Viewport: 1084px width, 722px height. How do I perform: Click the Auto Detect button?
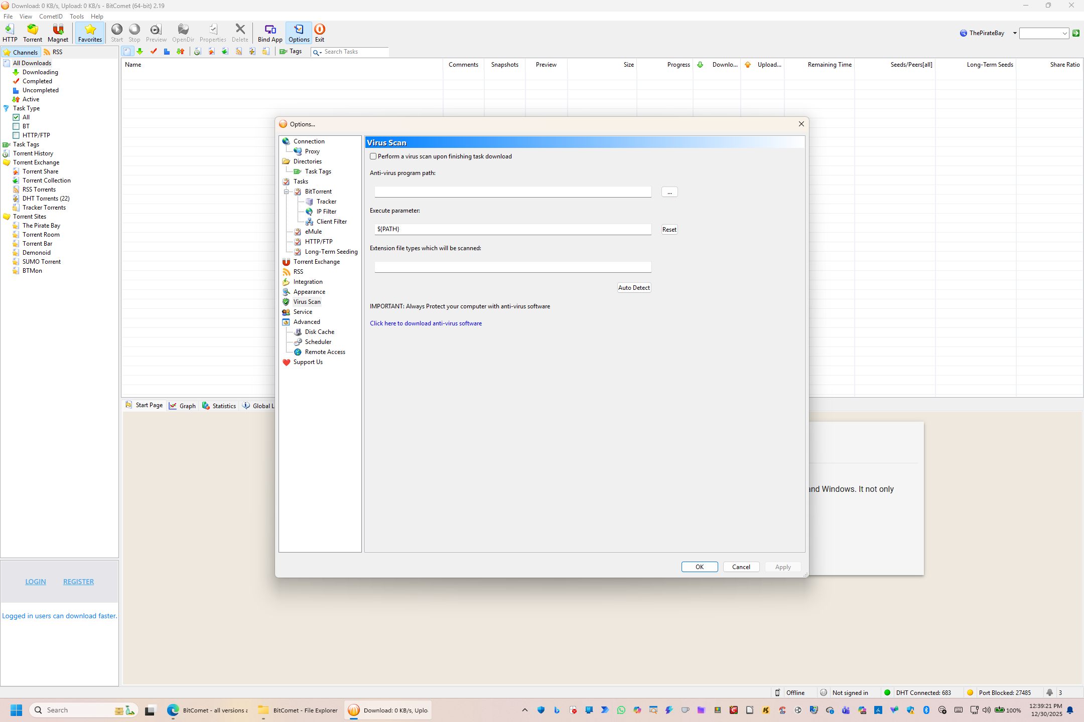coord(634,288)
